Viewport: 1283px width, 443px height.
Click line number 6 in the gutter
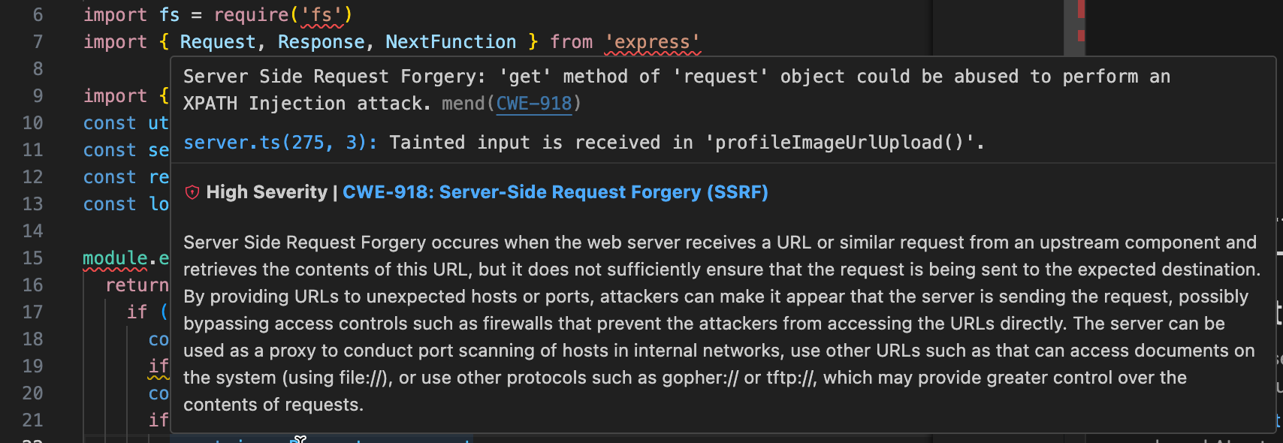click(x=38, y=15)
